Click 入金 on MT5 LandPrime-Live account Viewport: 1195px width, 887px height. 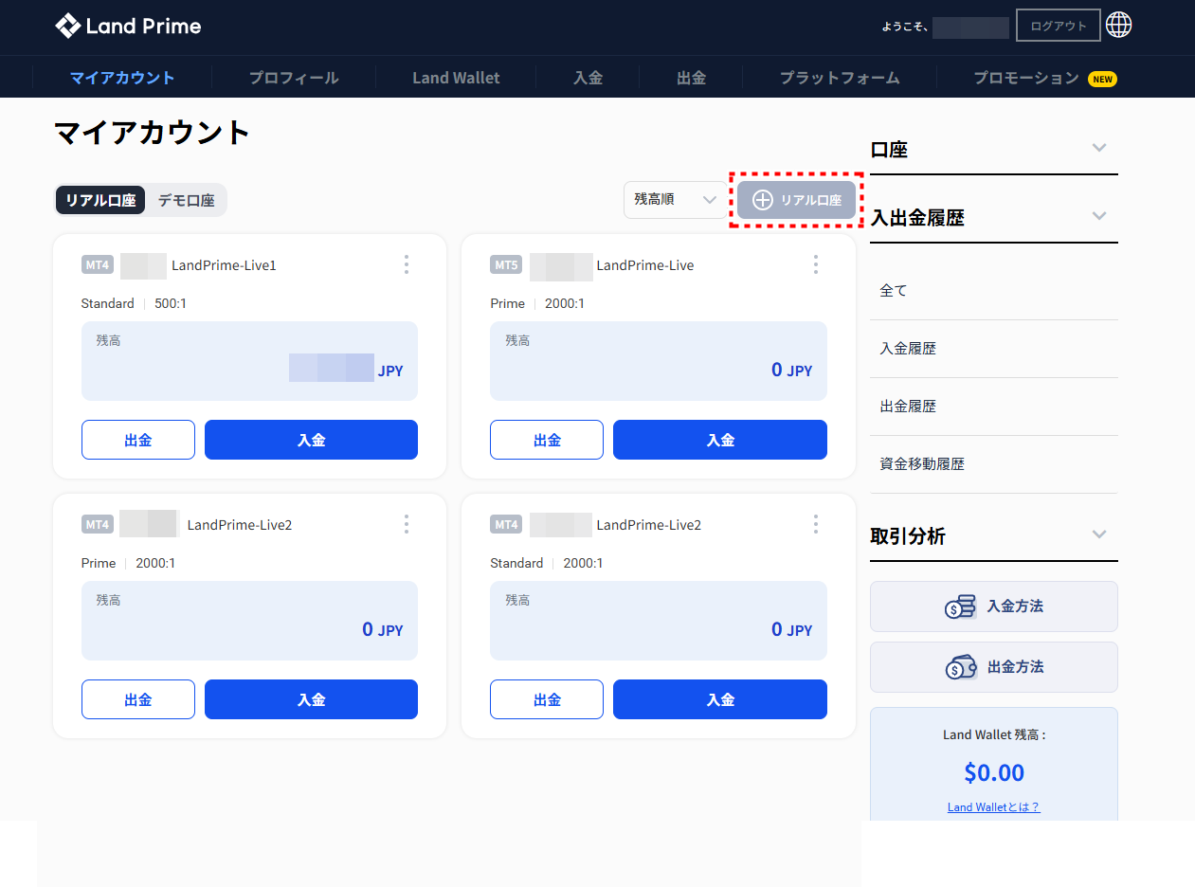point(720,440)
